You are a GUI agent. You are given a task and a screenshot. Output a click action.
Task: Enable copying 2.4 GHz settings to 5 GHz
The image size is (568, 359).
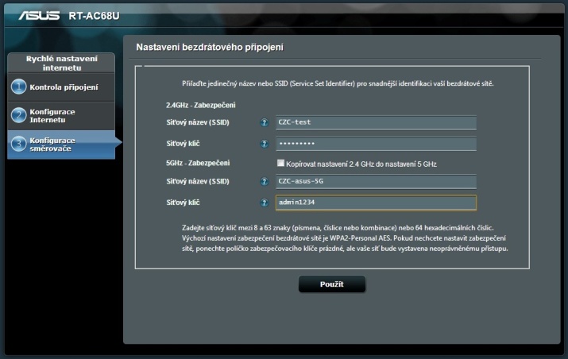(x=280, y=164)
